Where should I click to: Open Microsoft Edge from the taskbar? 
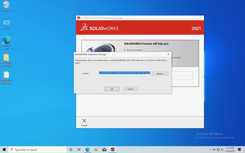88,150
